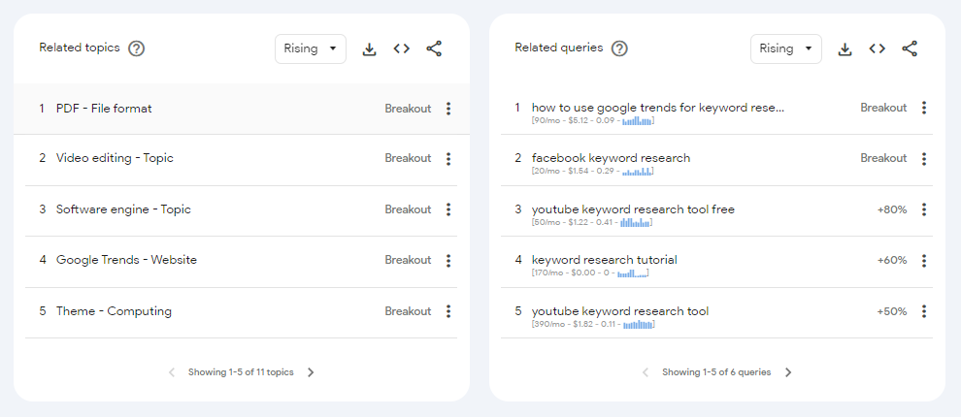Open options for youtube keyword research tool +50%
Image resolution: width=961 pixels, height=417 pixels.
click(x=924, y=311)
